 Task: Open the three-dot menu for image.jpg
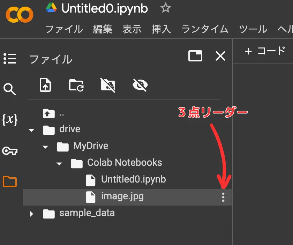[224, 196]
